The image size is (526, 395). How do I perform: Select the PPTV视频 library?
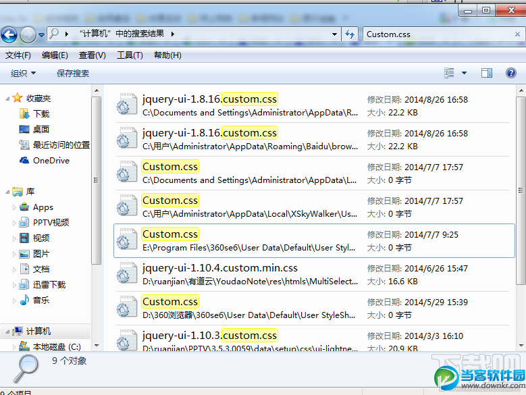[44, 222]
